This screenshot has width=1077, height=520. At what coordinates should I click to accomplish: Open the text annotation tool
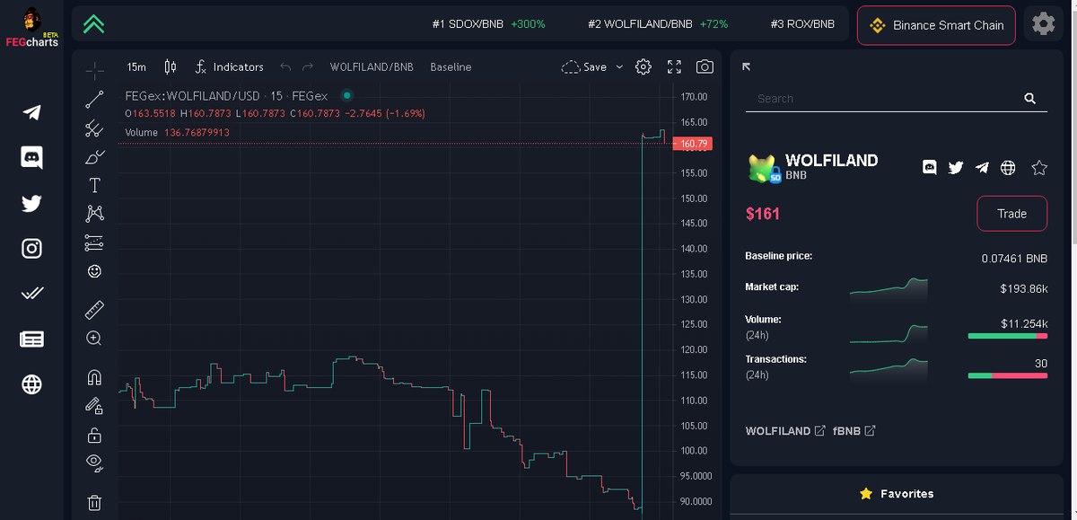[x=94, y=184]
